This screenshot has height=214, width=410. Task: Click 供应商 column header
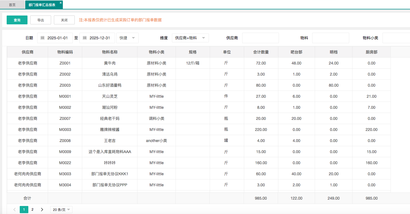27,52
